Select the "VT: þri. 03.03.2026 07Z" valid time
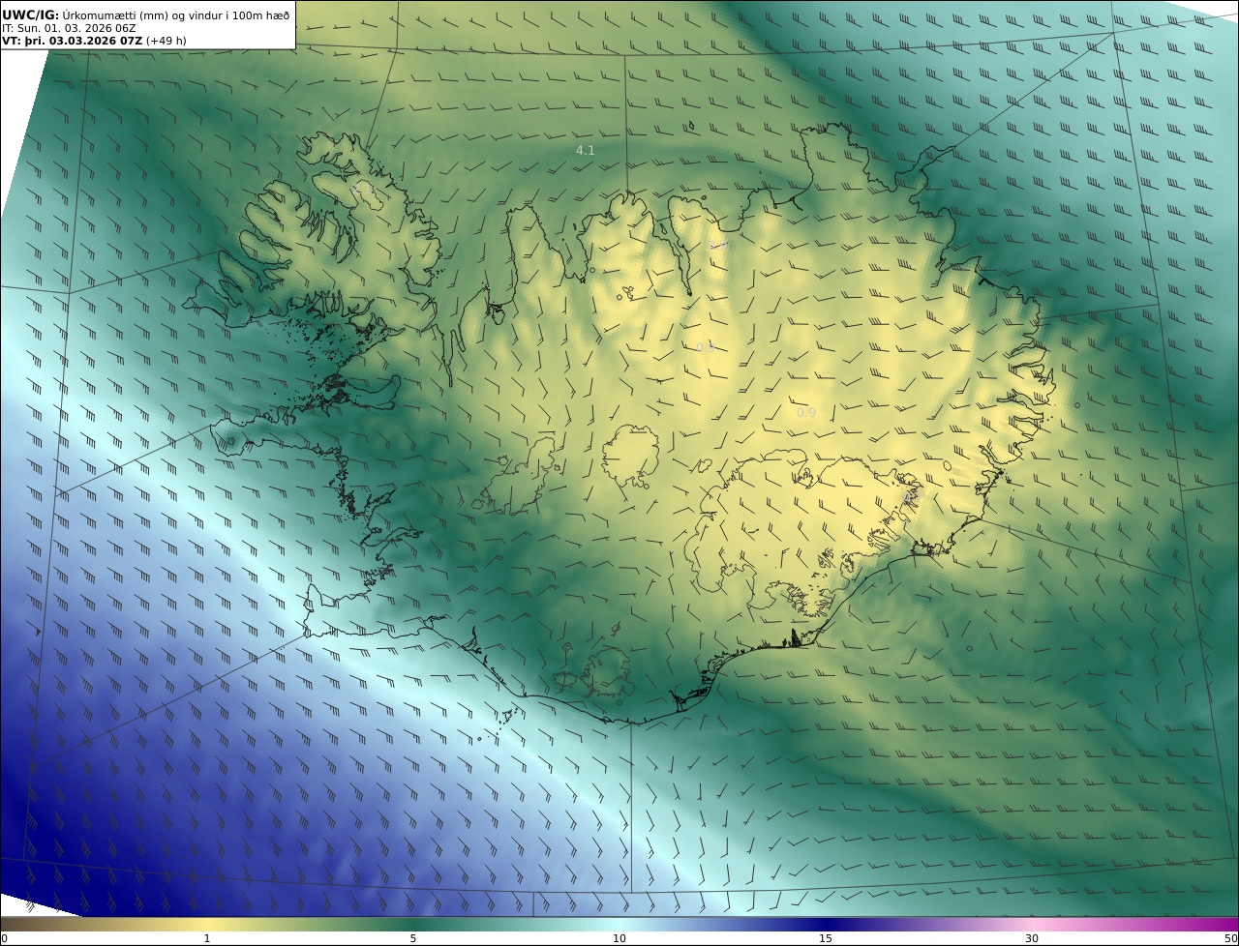1239x946 pixels. (72, 41)
